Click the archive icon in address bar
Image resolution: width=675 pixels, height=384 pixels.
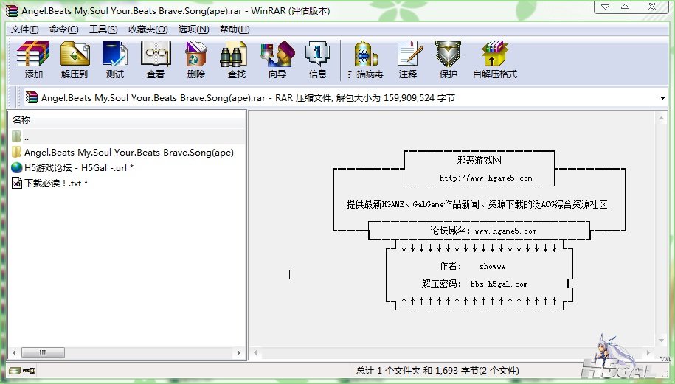tap(32, 97)
